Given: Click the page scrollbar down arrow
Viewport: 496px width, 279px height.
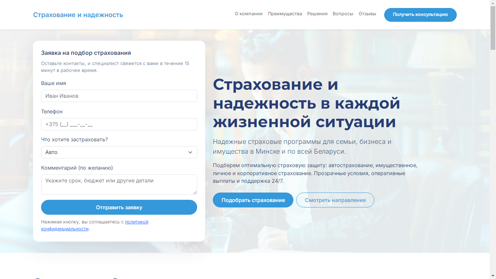Looking at the screenshot, I should 493,276.
